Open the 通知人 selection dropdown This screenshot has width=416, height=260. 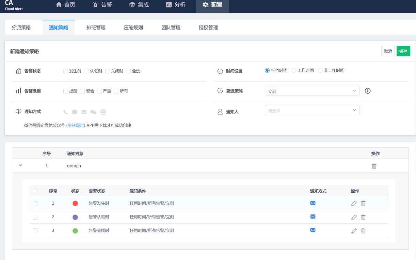coord(312,110)
